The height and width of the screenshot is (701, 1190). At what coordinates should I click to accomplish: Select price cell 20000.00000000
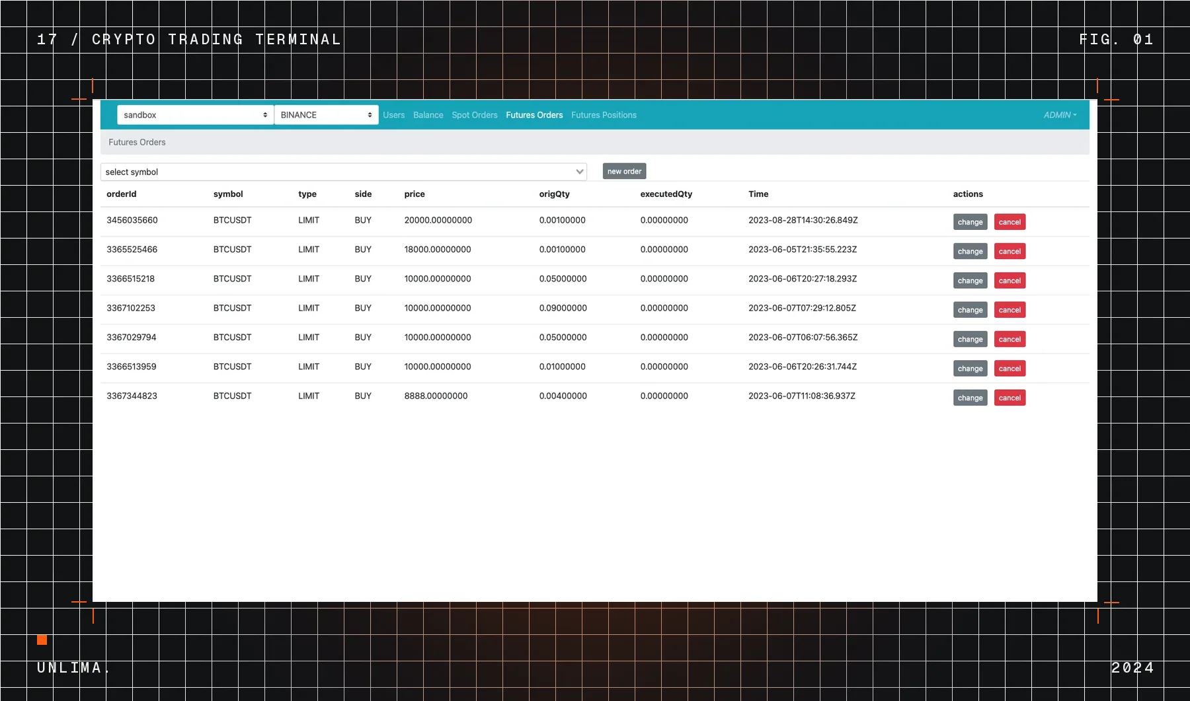pos(438,220)
